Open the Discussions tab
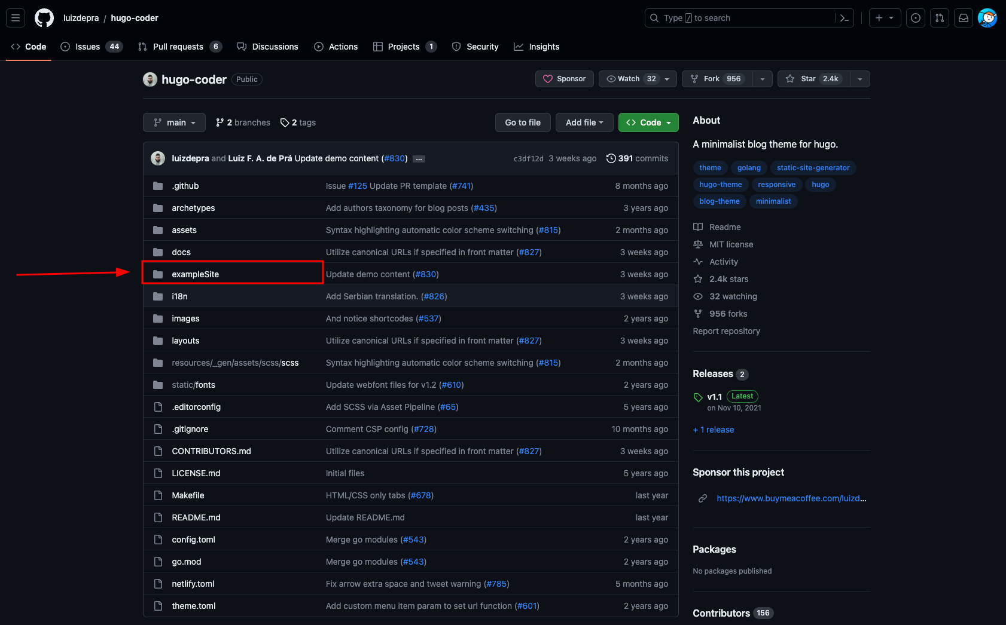Screen dimensions: 1006x625 (267, 47)
